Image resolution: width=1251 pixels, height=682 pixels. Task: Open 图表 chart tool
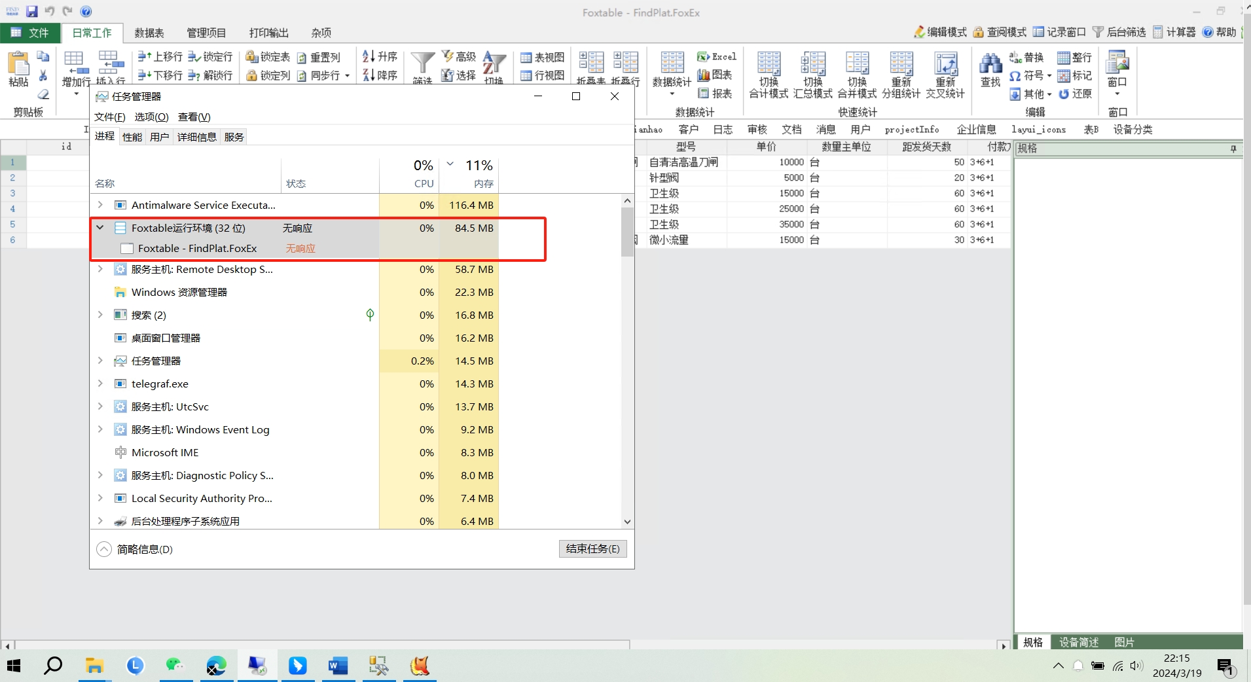[715, 75]
